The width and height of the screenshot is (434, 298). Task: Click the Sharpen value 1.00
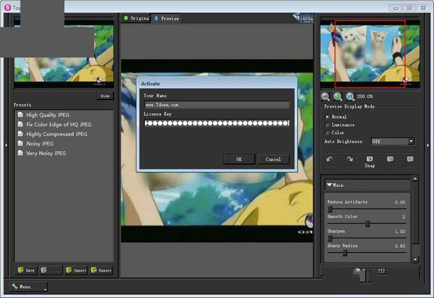(400, 232)
